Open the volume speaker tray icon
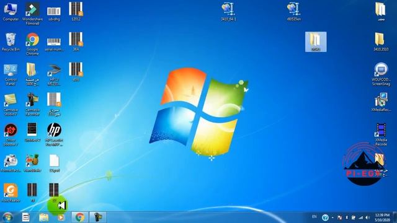Image resolution: width=397 pixels, height=223 pixels. [368, 217]
